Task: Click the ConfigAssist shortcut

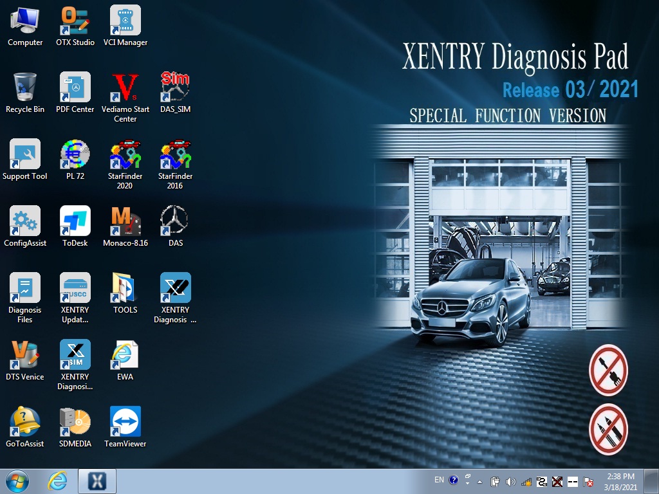Action: pos(25,226)
